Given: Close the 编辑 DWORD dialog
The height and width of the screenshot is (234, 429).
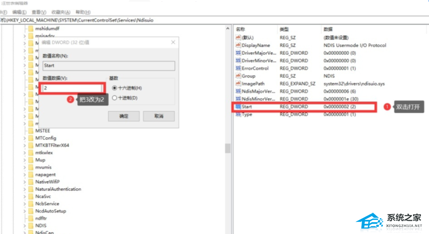Looking at the screenshot, I should [x=173, y=43].
